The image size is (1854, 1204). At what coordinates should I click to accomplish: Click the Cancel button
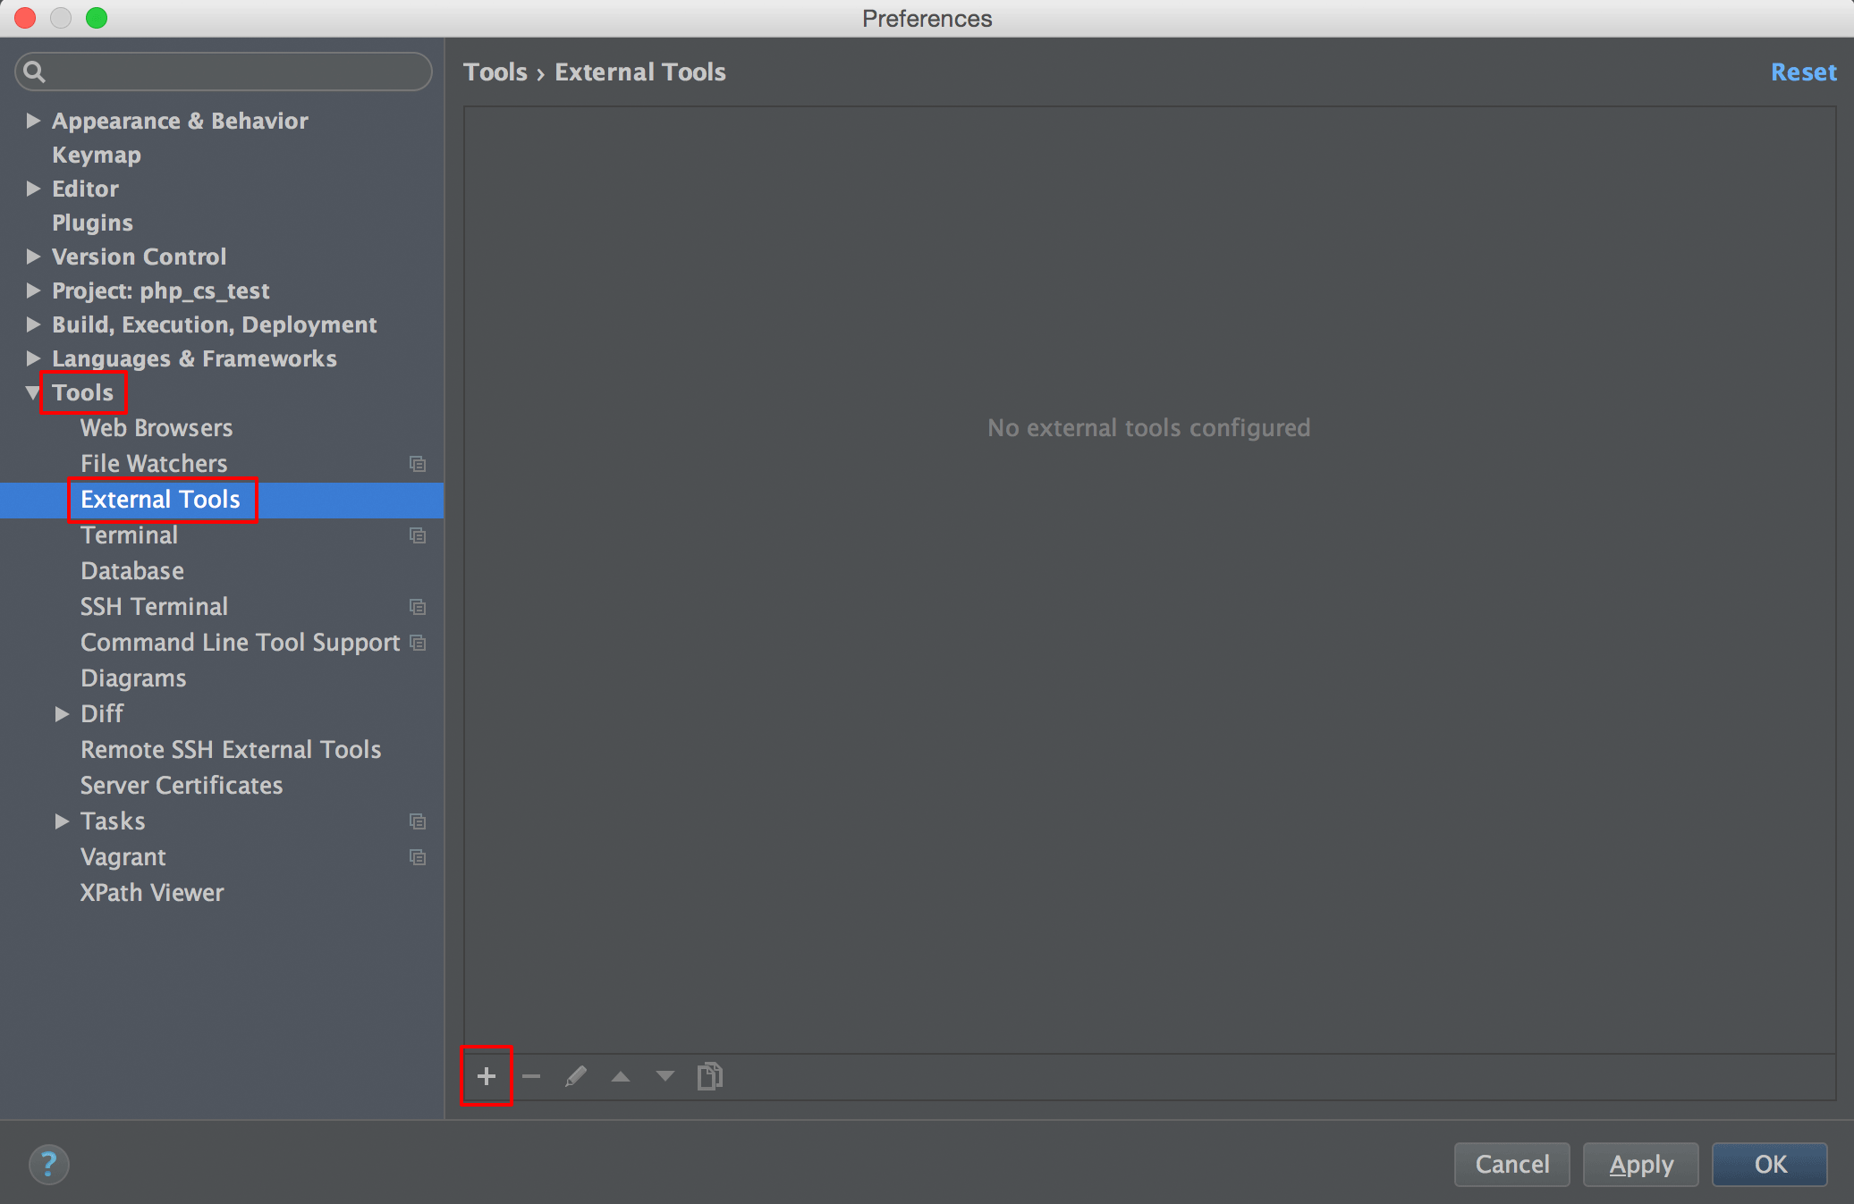point(1511,1164)
